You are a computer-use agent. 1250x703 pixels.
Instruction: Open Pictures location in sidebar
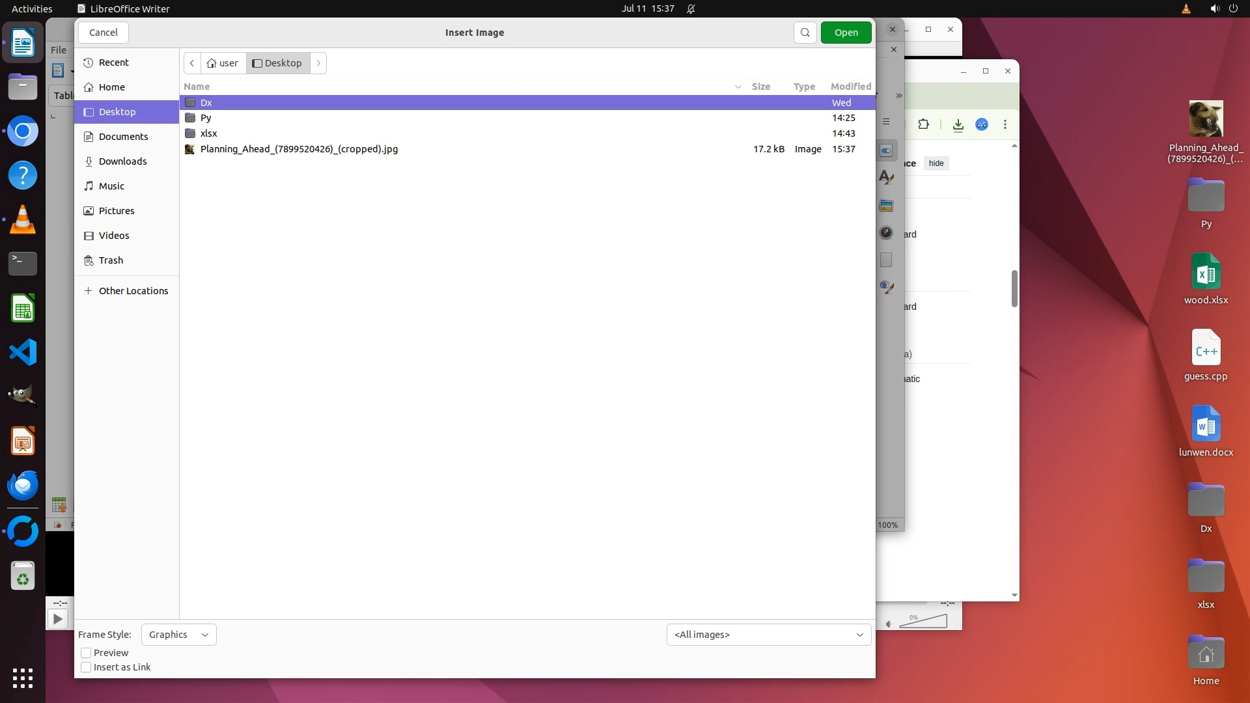tap(116, 211)
